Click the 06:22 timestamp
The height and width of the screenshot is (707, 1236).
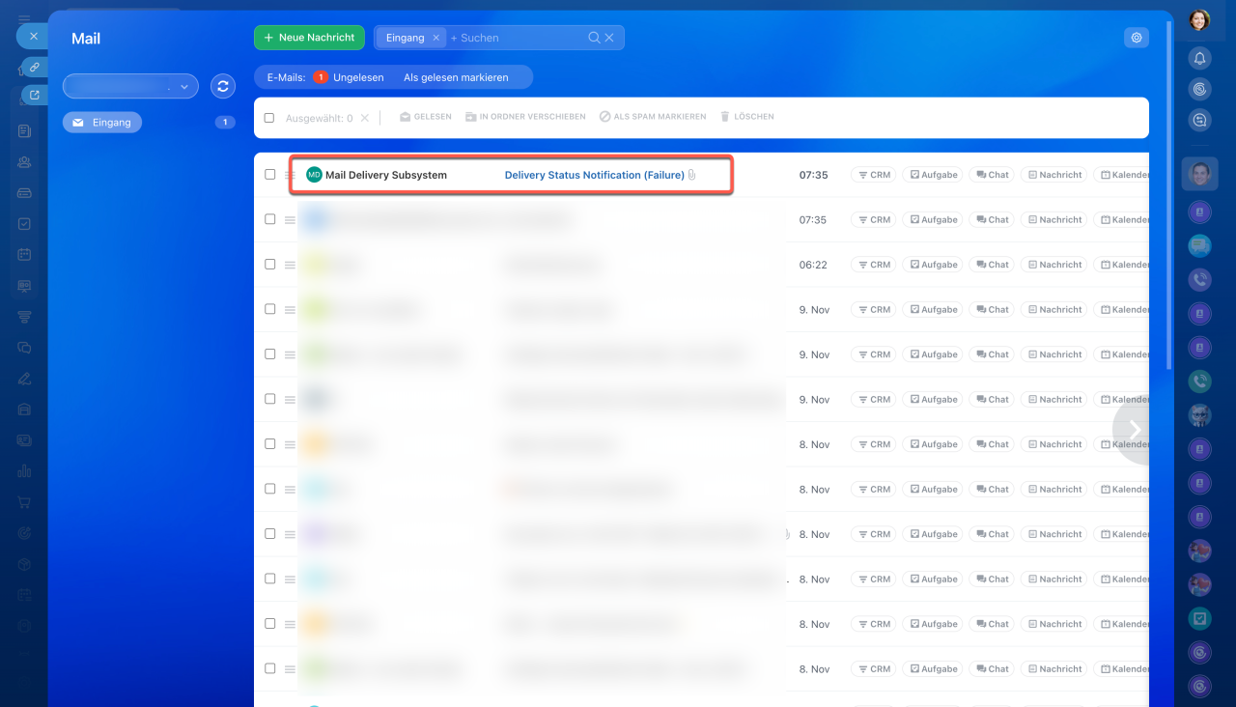[813, 265]
